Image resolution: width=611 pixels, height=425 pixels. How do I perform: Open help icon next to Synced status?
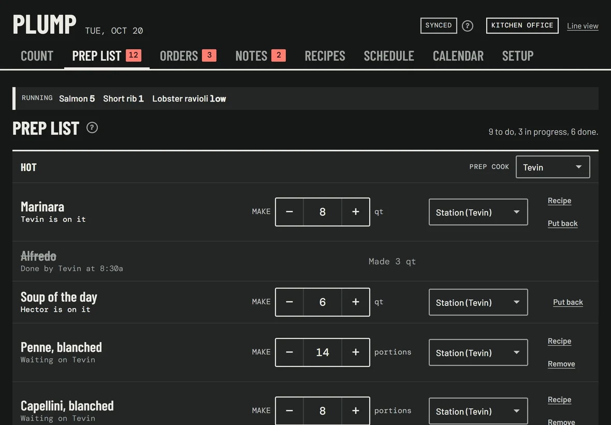467,26
